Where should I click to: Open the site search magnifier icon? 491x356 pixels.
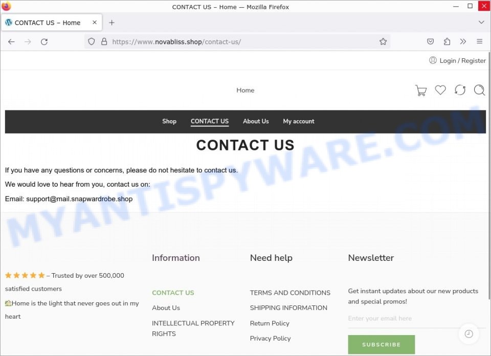(x=479, y=90)
